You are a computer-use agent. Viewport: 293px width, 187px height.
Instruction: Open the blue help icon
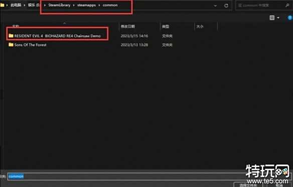[290, 18]
